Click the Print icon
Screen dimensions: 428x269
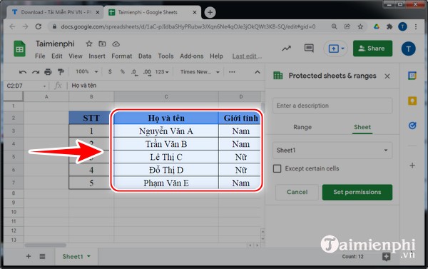click(x=48, y=72)
